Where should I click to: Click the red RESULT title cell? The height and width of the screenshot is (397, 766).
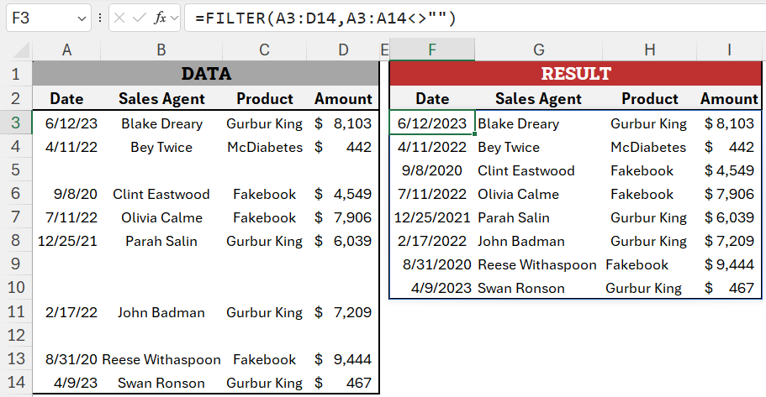[x=575, y=73]
